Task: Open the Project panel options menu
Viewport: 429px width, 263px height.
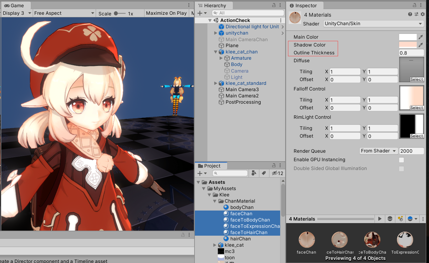Action: pos(280,166)
